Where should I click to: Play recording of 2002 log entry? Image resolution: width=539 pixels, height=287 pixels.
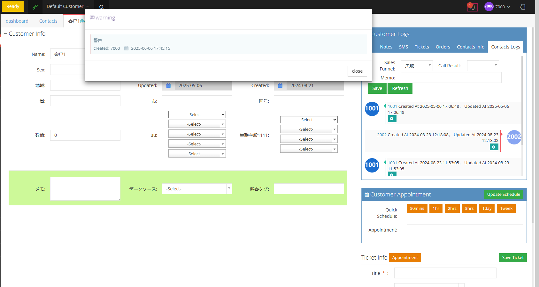(x=494, y=147)
